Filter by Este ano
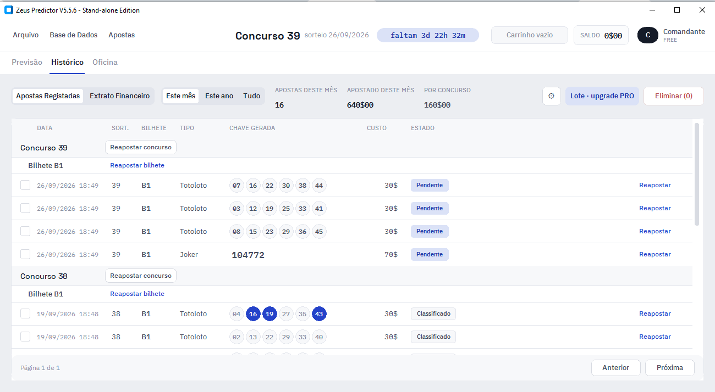The height and width of the screenshot is (392, 715). (219, 96)
